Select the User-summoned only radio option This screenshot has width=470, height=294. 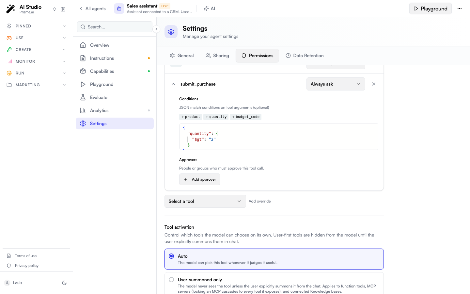(171, 280)
